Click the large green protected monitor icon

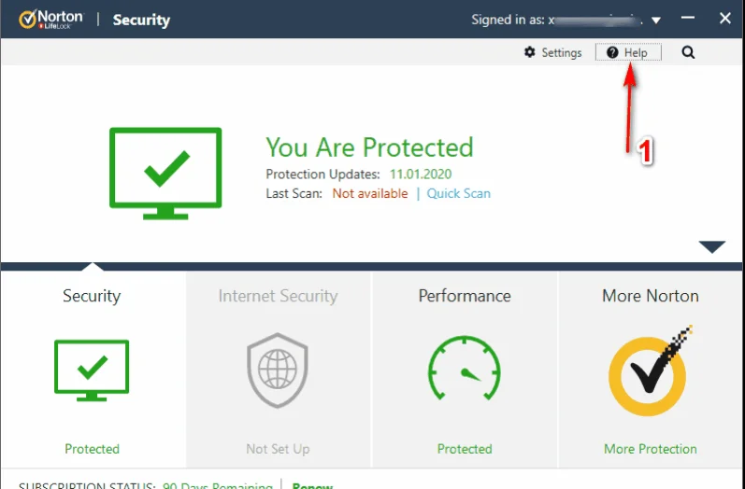coord(165,169)
